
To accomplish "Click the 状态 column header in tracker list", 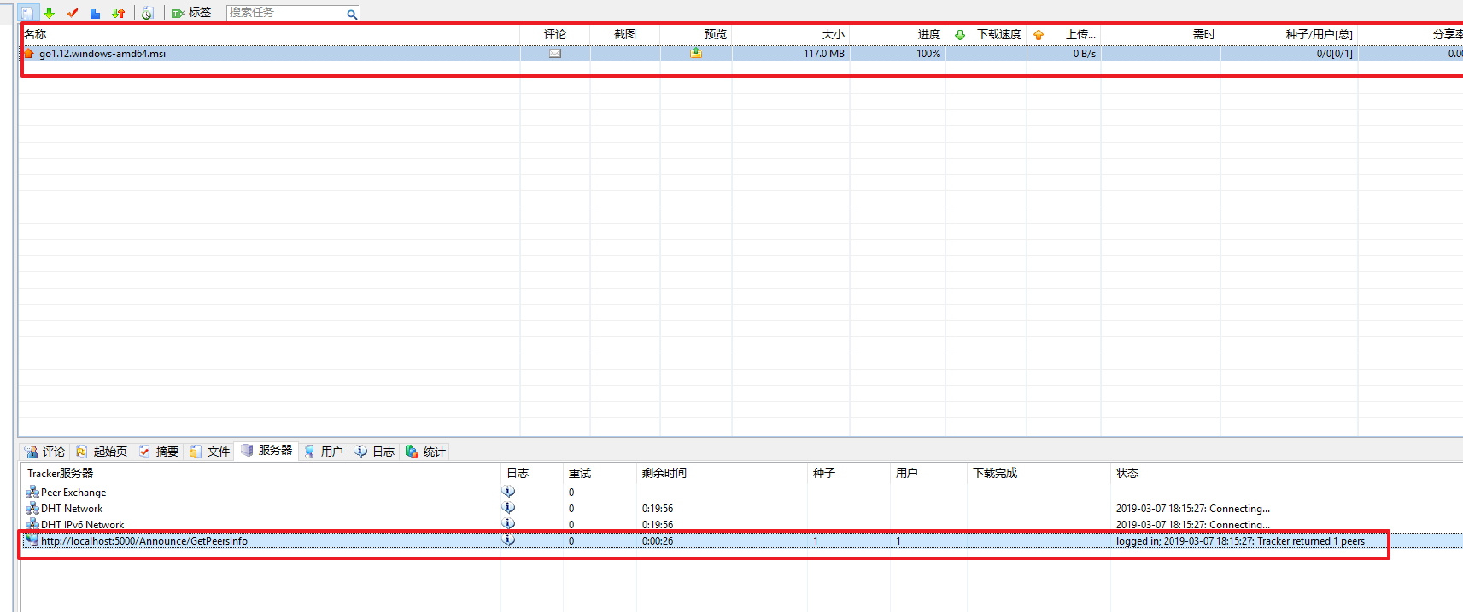I will (x=1127, y=473).
